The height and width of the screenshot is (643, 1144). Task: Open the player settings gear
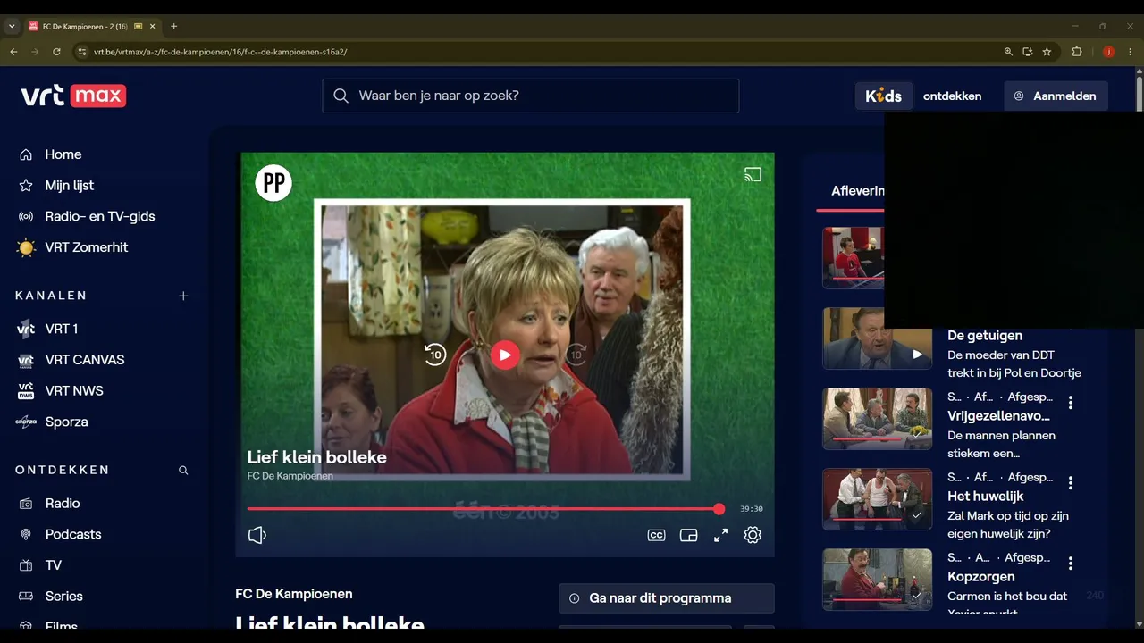click(x=753, y=535)
